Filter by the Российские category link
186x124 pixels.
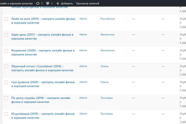(x=107, y=19)
